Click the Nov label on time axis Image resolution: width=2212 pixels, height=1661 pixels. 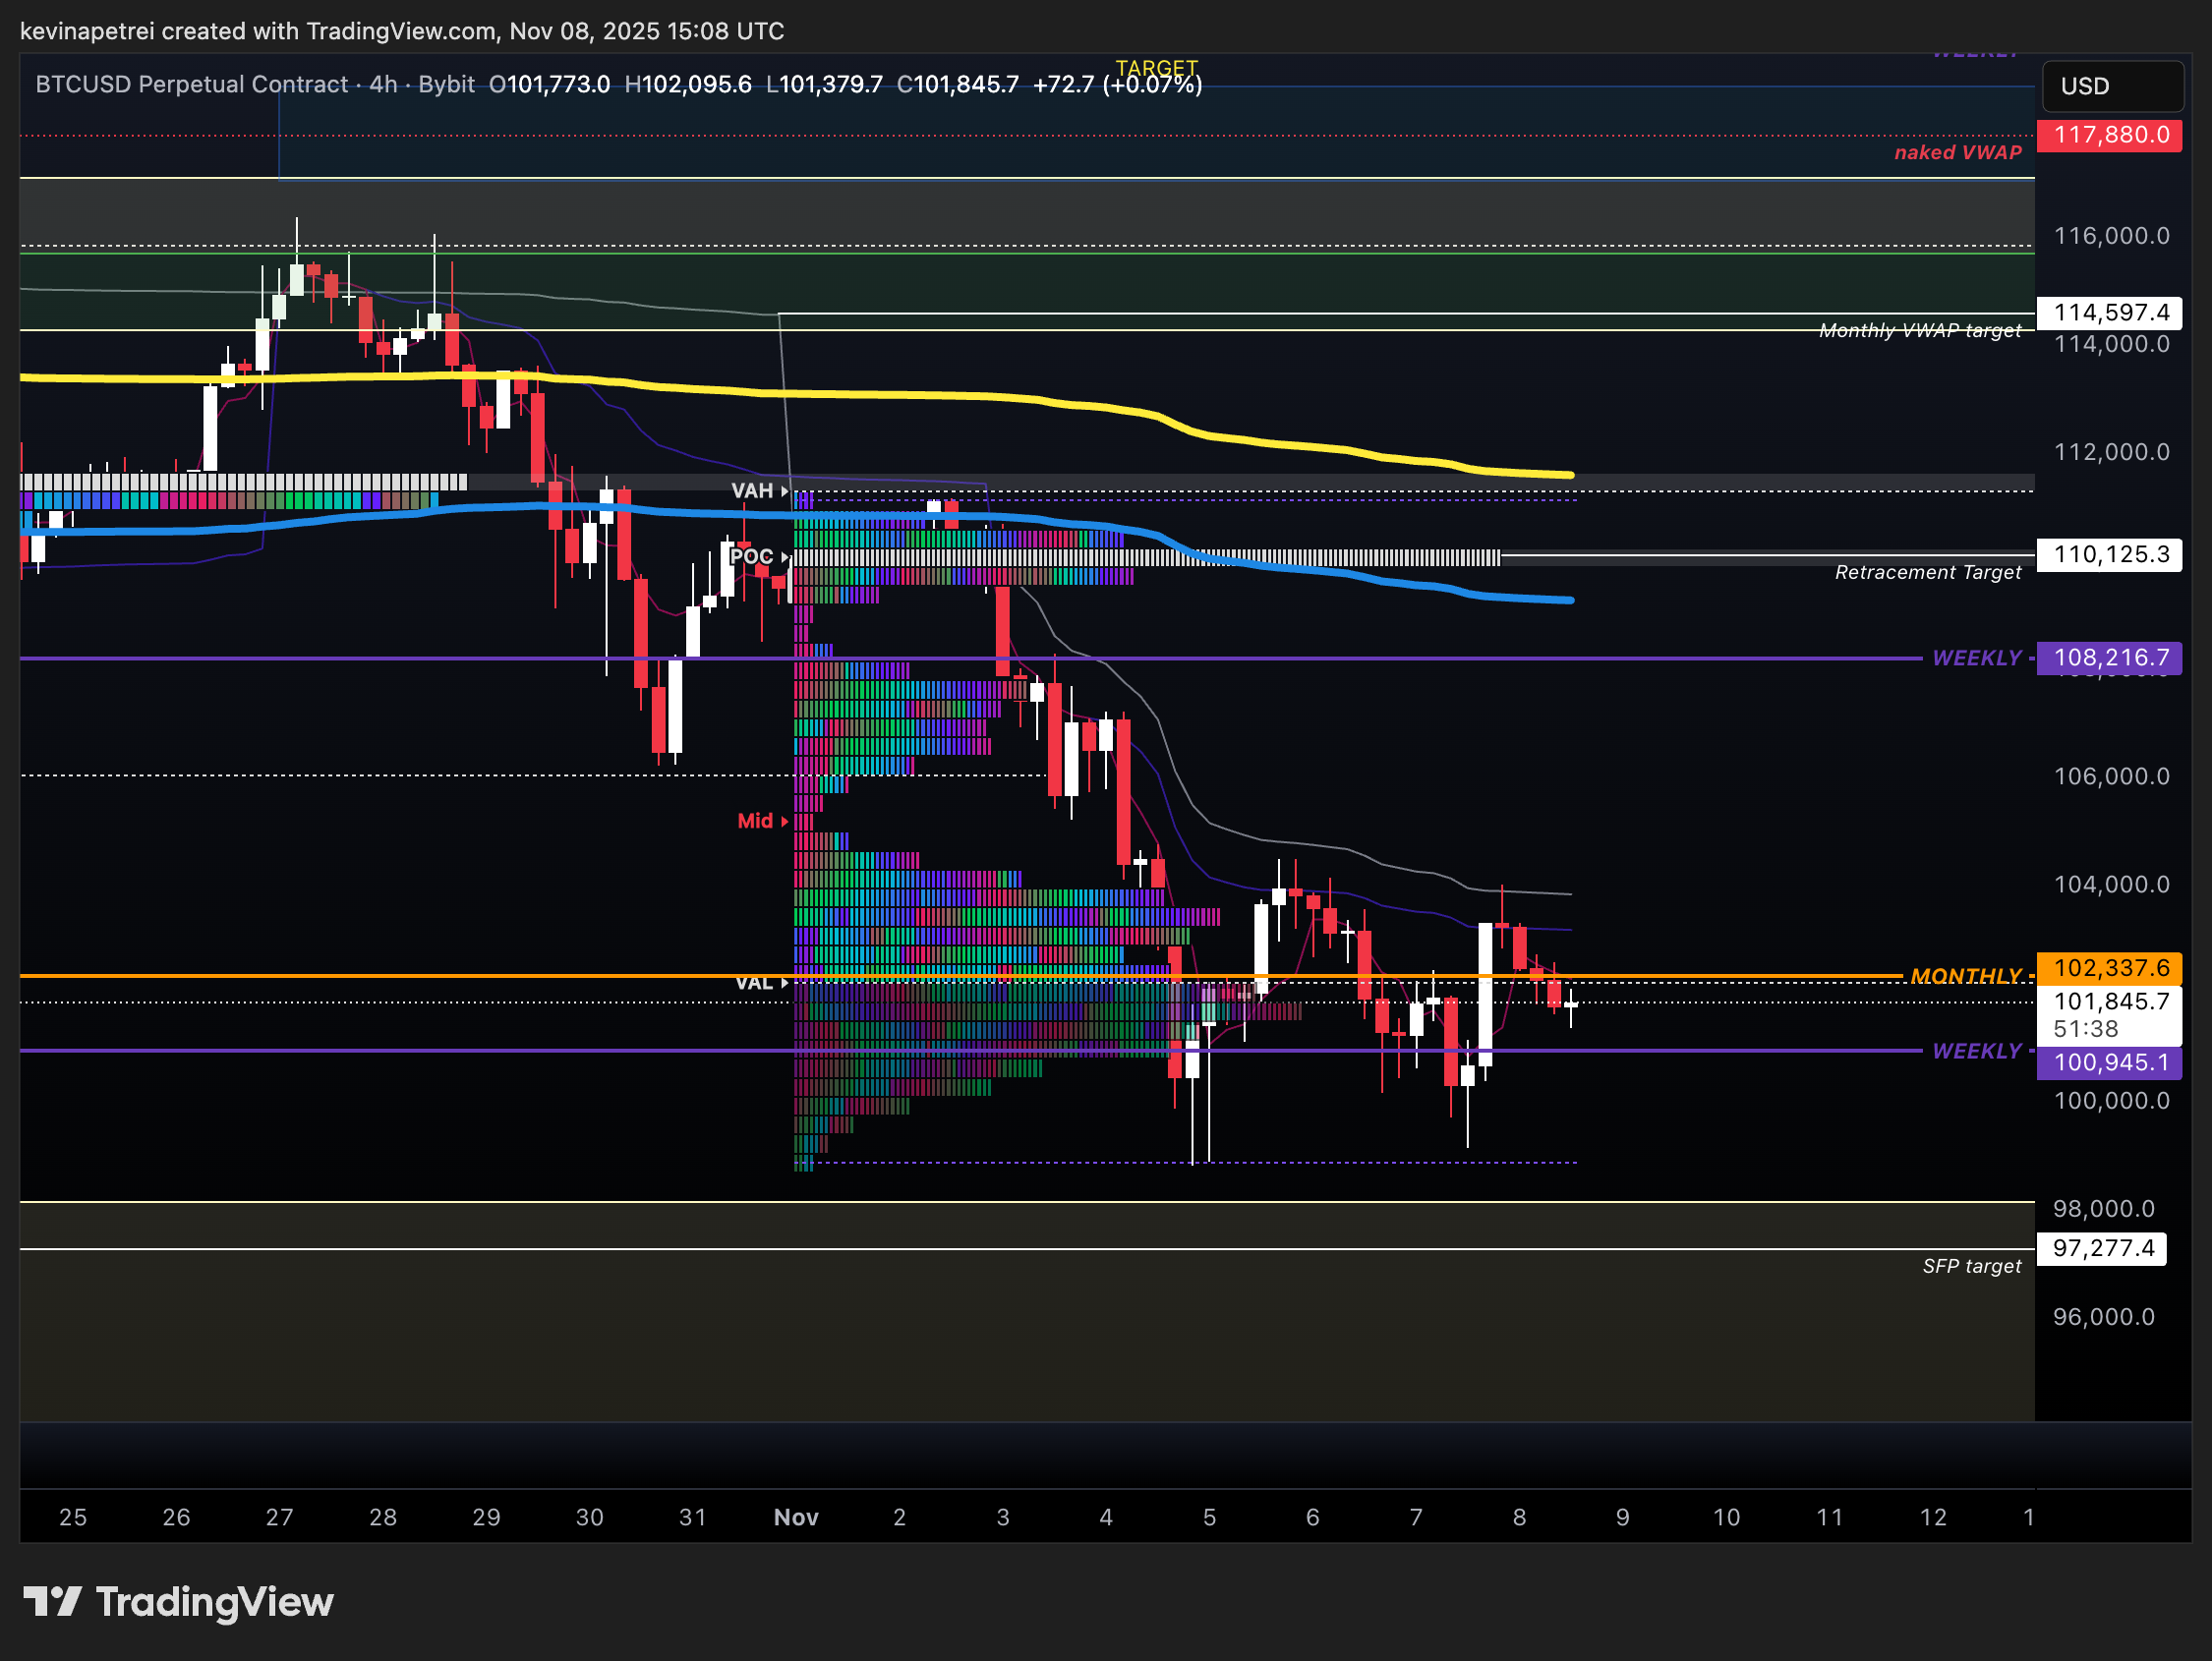click(796, 1517)
